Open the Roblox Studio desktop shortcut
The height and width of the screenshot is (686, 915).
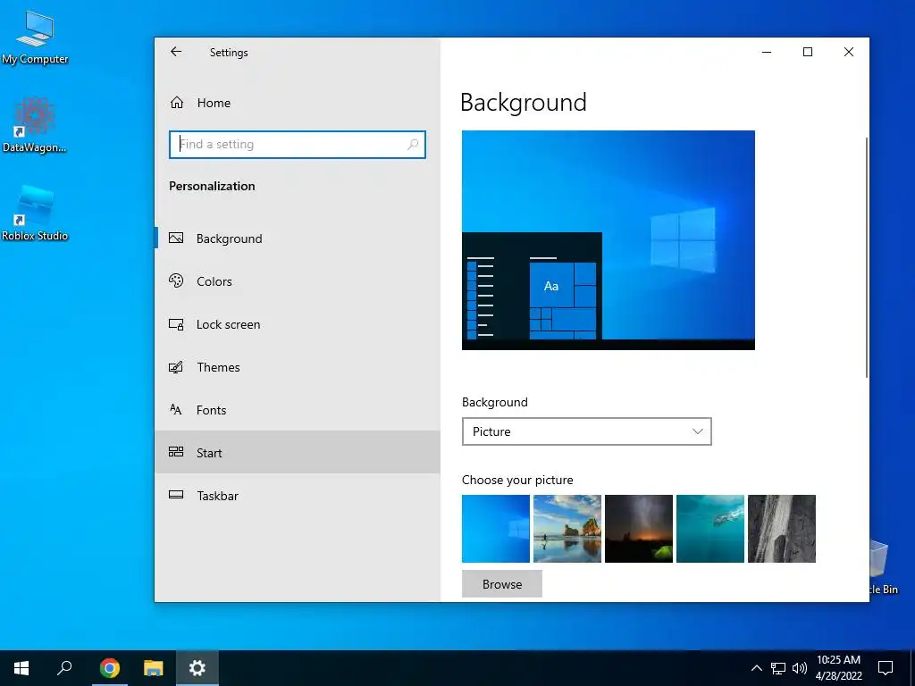[35, 213]
